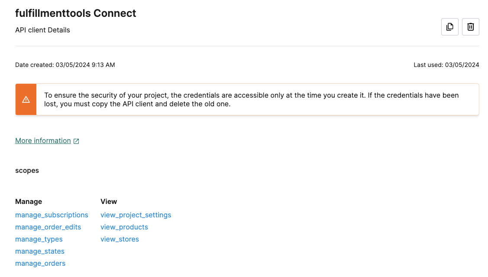The image size is (488, 277).
Task: Click the Manage column header
Action: pyautogui.click(x=29, y=201)
